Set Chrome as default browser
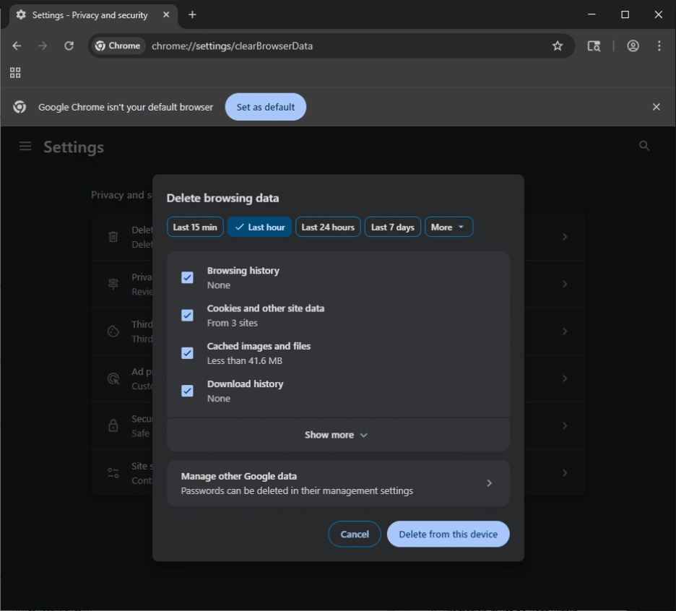Image resolution: width=676 pixels, height=611 pixels. [x=266, y=107]
